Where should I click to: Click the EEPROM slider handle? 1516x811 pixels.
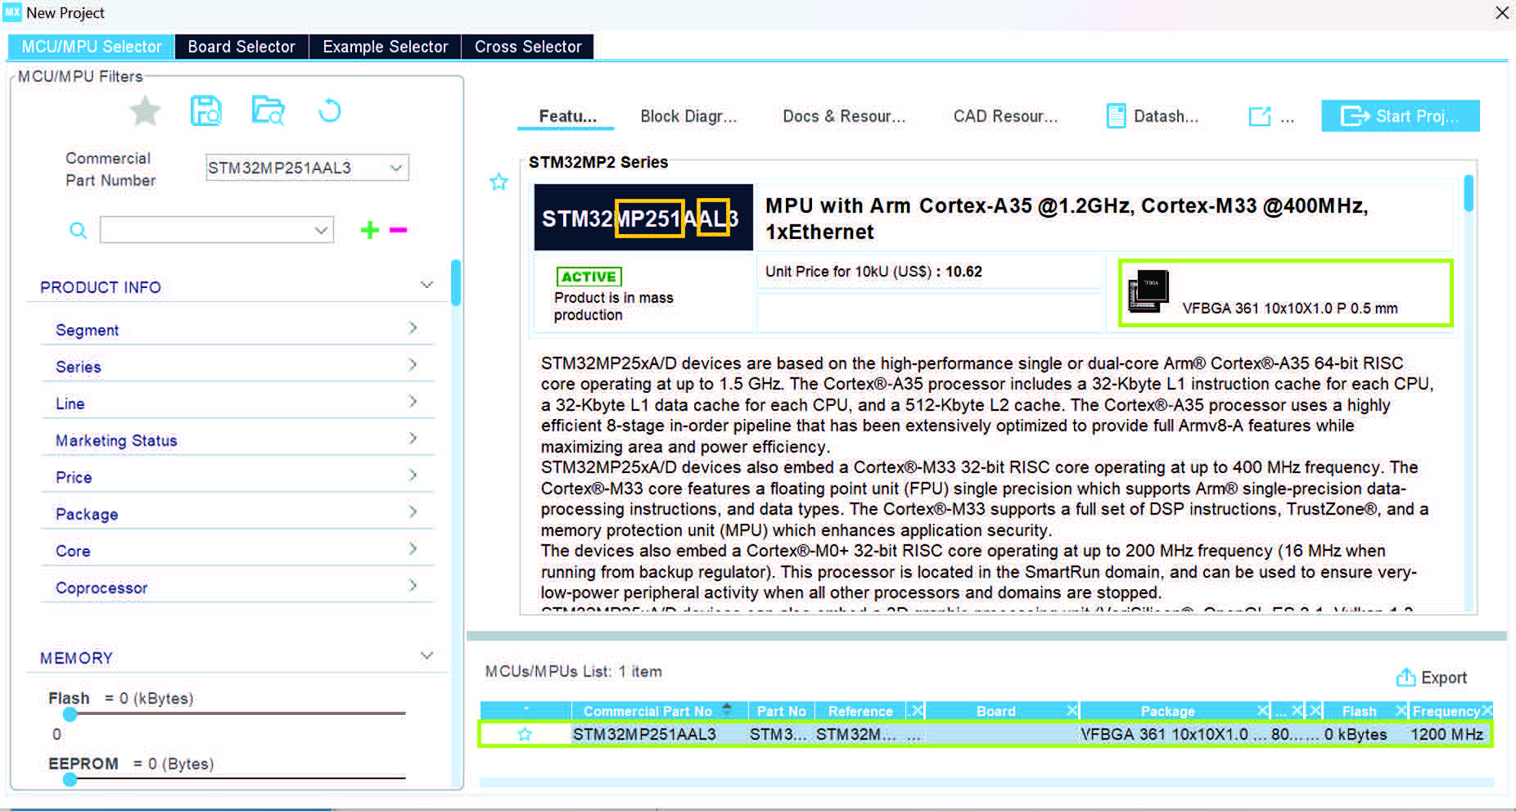click(70, 780)
